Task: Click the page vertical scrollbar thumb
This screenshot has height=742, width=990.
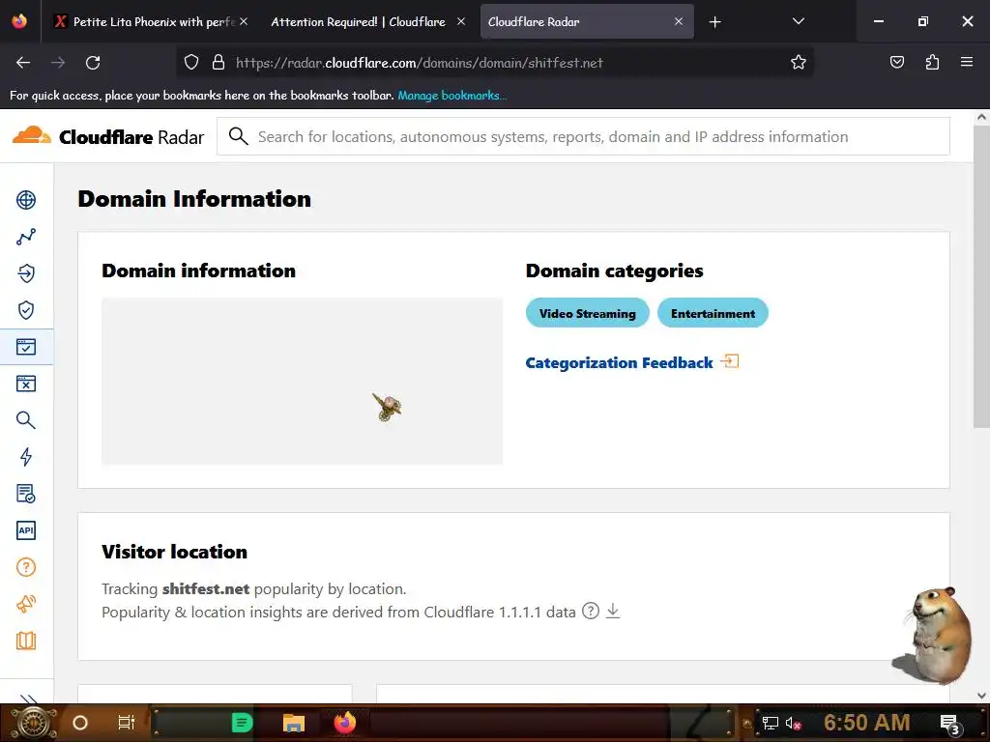Action: tap(981, 276)
